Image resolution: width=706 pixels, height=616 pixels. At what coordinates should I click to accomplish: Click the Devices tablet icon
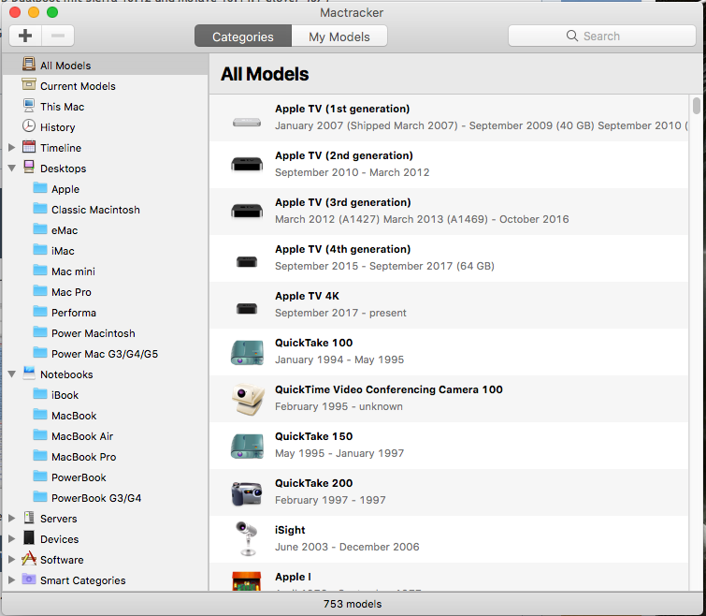(29, 538)
